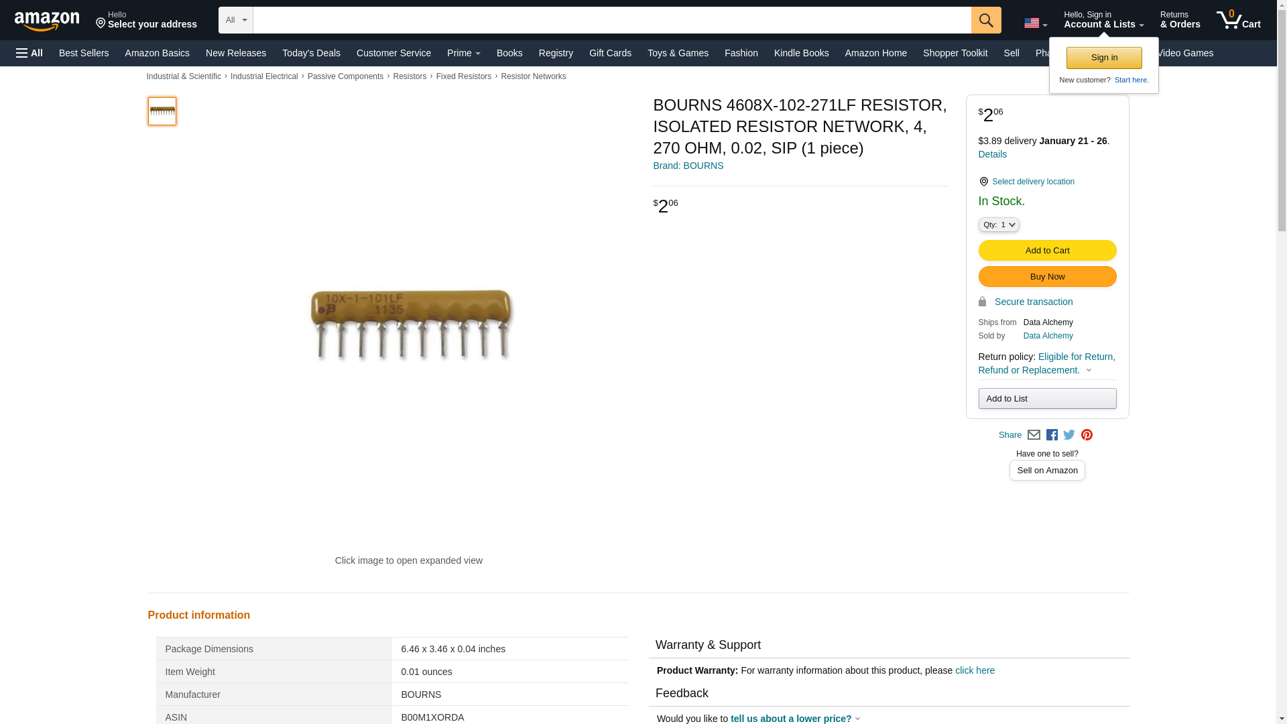Click the Add to Cart button
The width and height of the screenshot is (1287, 724).
1047,251
